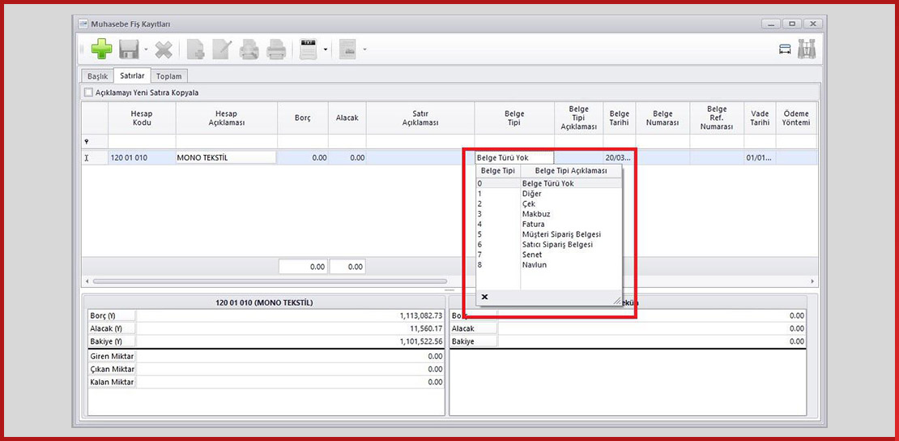This screenshot has height=441, width=899.
Task: Click the 120 01 010 account code cell
Action: point(142,157)
